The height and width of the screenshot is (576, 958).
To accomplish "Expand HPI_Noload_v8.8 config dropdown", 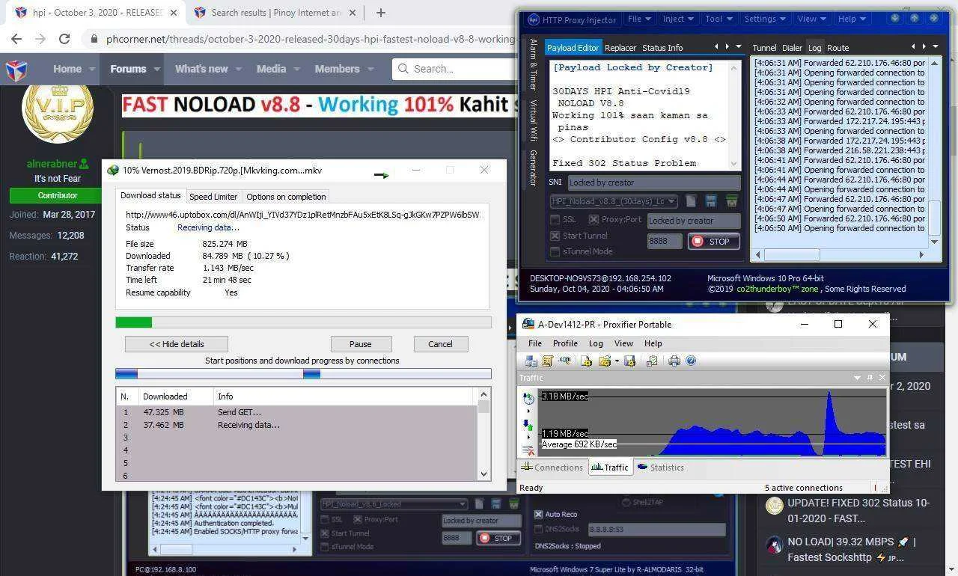I will click(x=672, y=201).
